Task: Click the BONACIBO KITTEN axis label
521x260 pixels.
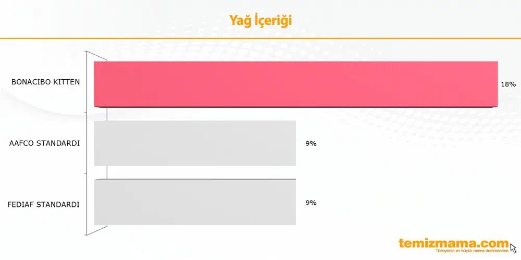Action: tap(45, 82)
